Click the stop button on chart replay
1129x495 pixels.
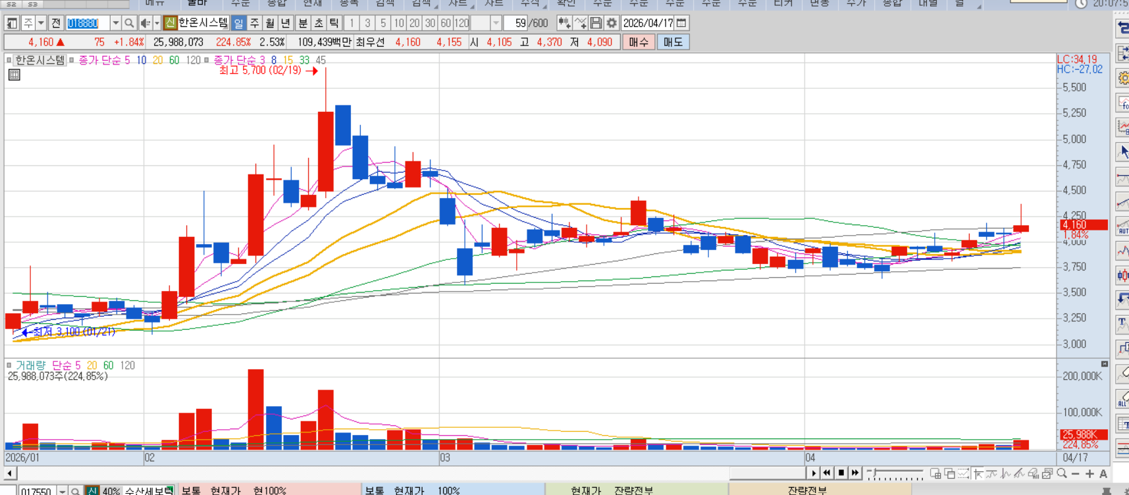coord(841,473)
